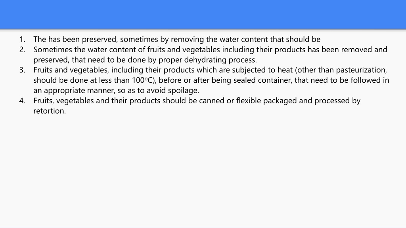Click "The has been preserved," in item 1

[x=75, y=39]
